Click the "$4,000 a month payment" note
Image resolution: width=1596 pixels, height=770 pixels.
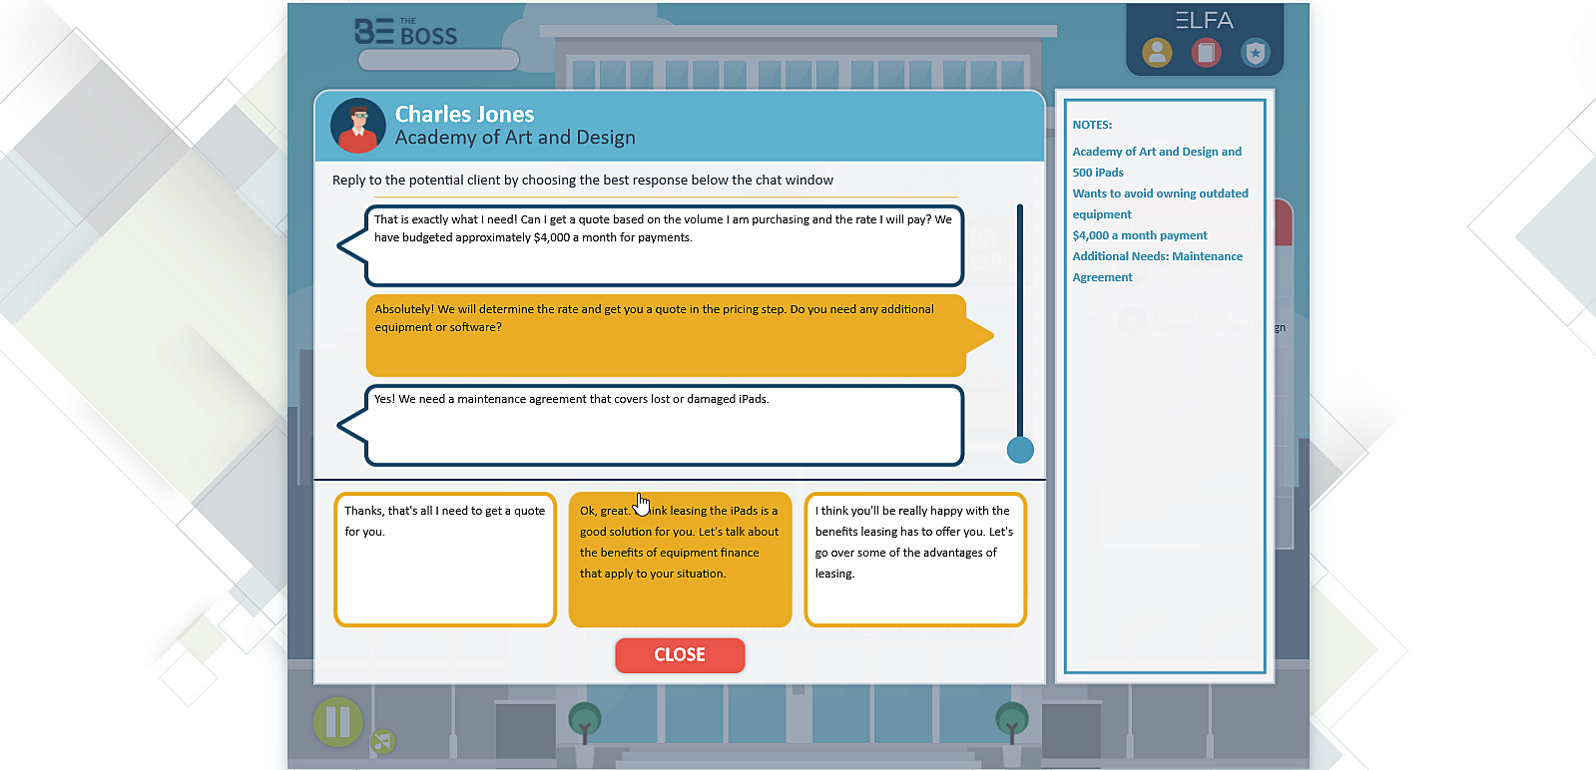[1139, 235]
